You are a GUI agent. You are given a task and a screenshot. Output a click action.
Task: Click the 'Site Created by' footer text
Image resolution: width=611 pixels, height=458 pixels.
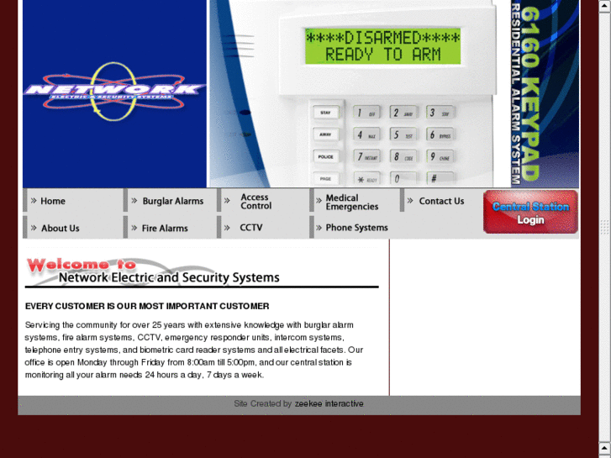coord(262,403)
